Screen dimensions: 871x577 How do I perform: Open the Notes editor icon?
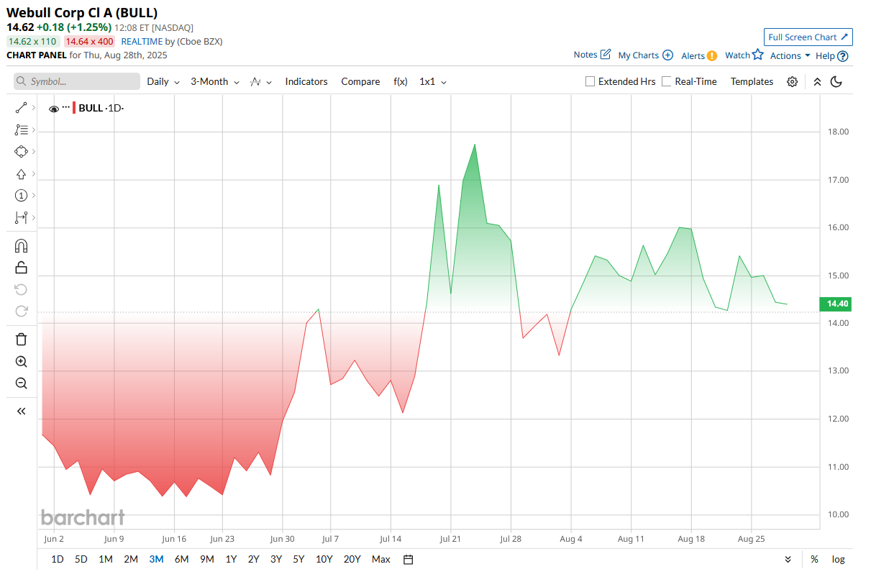606,55
